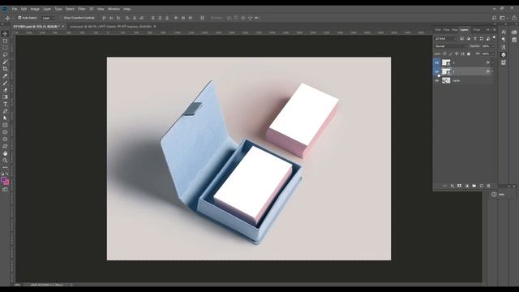Image resolution: width=519 pixels, height=292 pixels.
Task: Reset to default foreground and background colors
Action: pyautogui.click(x=2, y=174)
